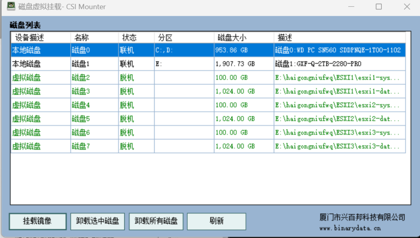Refresh the disk list with 刷新
Viewport: 420px width, 238px height.
pyautogui.click(x=216, y=221)
